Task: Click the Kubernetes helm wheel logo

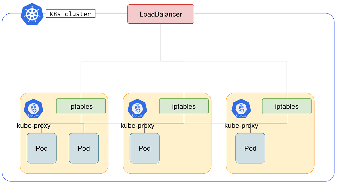Action: click(x=32, y=13)
